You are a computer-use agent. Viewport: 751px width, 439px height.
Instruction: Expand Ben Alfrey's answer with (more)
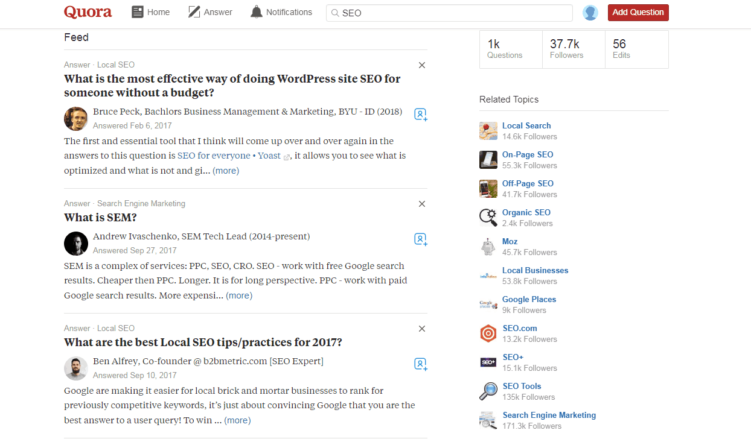pyautogui.click(x=237, y=420)
